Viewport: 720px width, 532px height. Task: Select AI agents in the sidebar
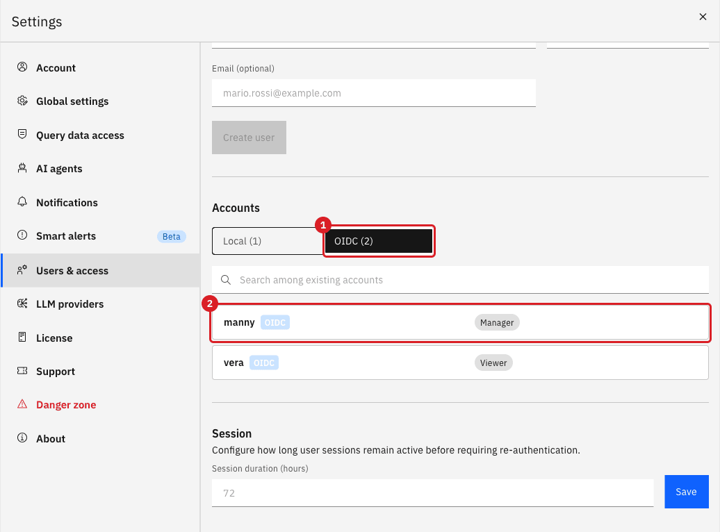100,169
